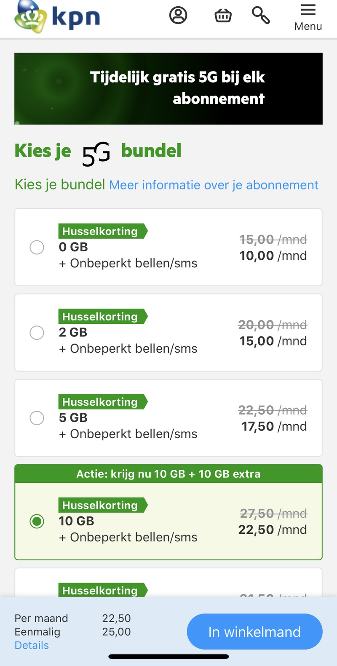This screenshot has height=666, width=337.
Task: Select the 5 GB bundle radio button
Action: pyautogui.click(x=37, y=418)
